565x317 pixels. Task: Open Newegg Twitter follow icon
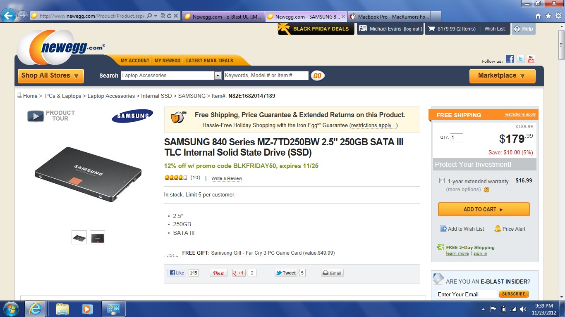pos(521,59)
